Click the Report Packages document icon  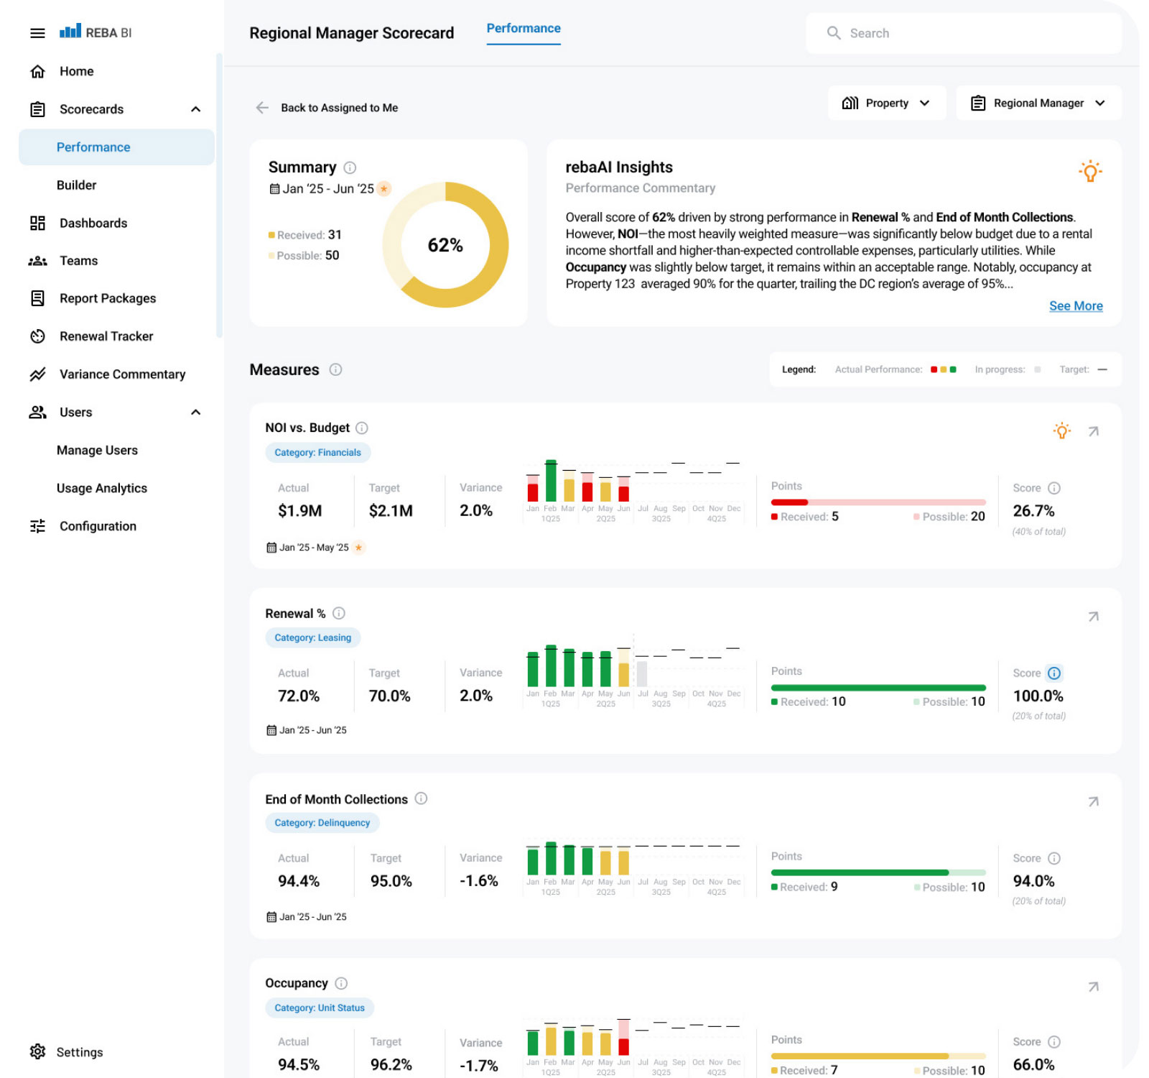point(37,298)
